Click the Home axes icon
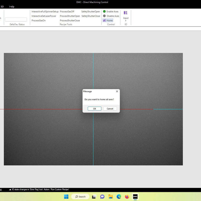 tap(104, 21)
